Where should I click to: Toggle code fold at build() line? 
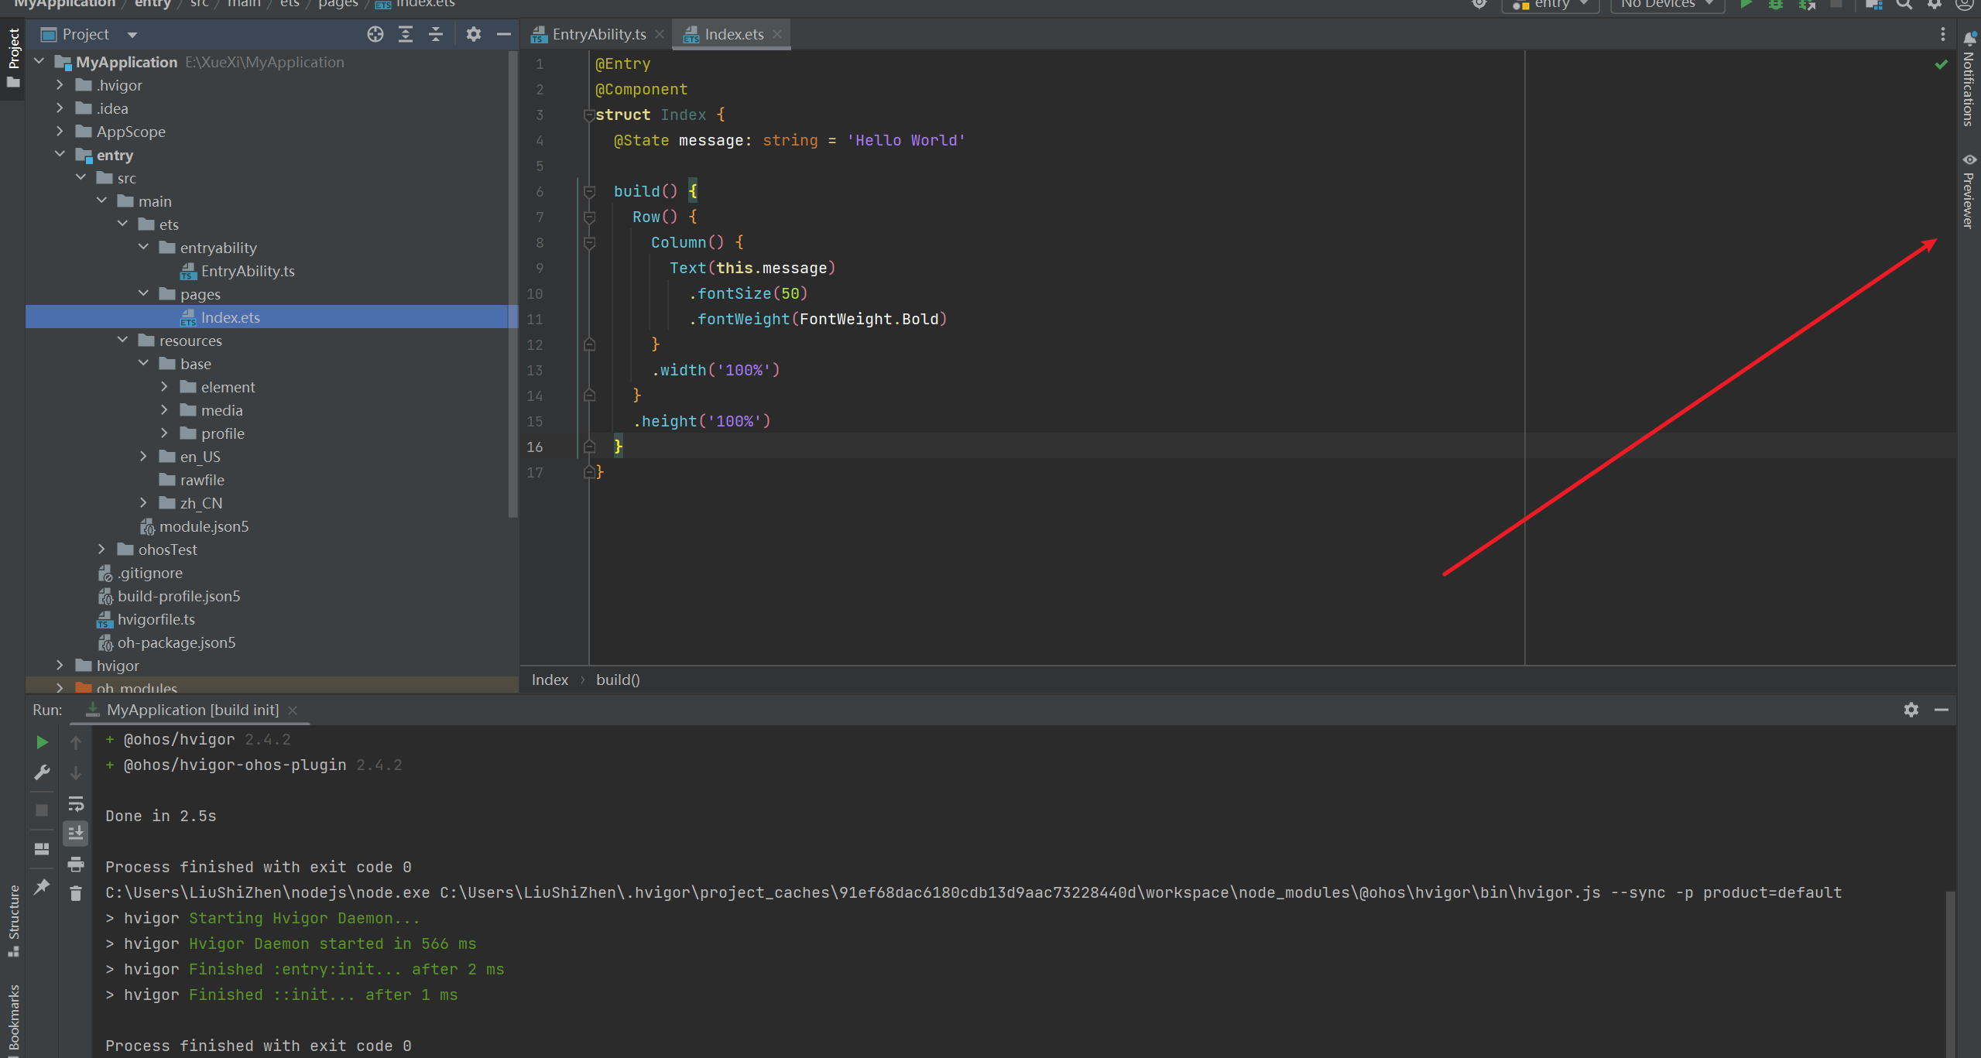point(589,191)
